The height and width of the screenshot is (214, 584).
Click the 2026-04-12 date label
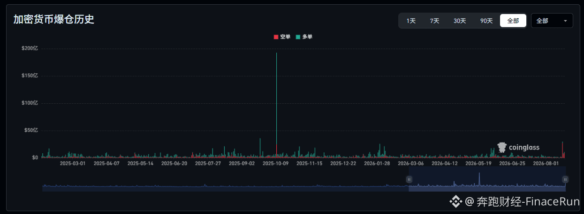(x=444, y=164)
